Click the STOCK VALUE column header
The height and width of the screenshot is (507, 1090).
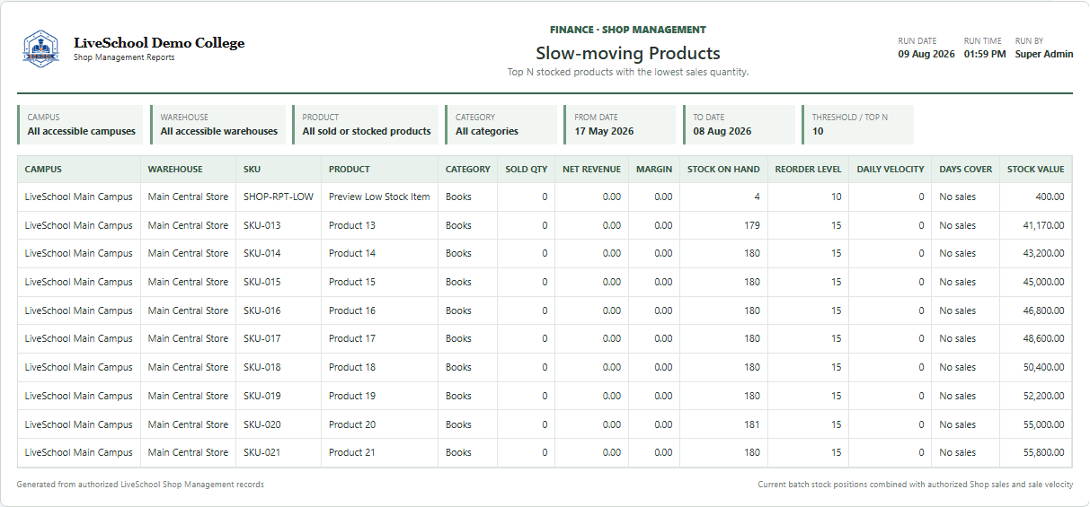pos(1035,169)
